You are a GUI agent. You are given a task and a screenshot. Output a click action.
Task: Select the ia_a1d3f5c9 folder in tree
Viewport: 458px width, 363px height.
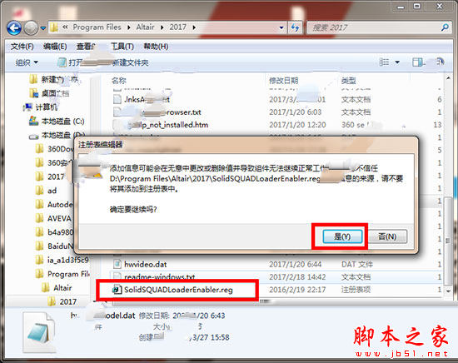67,260
